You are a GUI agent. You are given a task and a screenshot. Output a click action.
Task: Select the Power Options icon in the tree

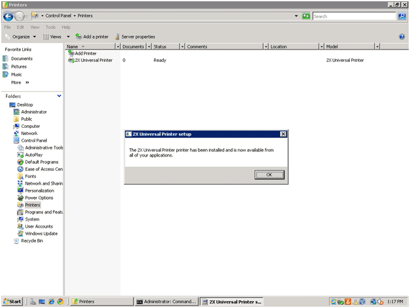[20, 198]
